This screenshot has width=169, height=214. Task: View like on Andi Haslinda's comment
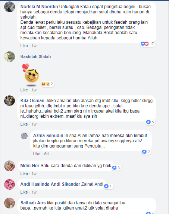pos(108,186)
